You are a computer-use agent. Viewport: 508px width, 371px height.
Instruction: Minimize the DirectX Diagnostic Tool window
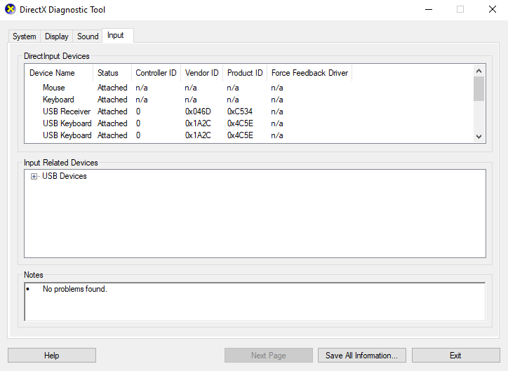[x=428, y=10]
